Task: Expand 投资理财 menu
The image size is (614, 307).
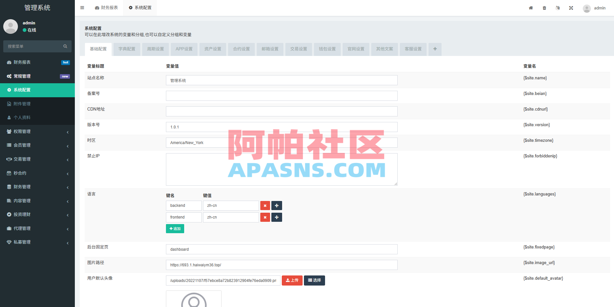Action: click(x=37, y=215)
